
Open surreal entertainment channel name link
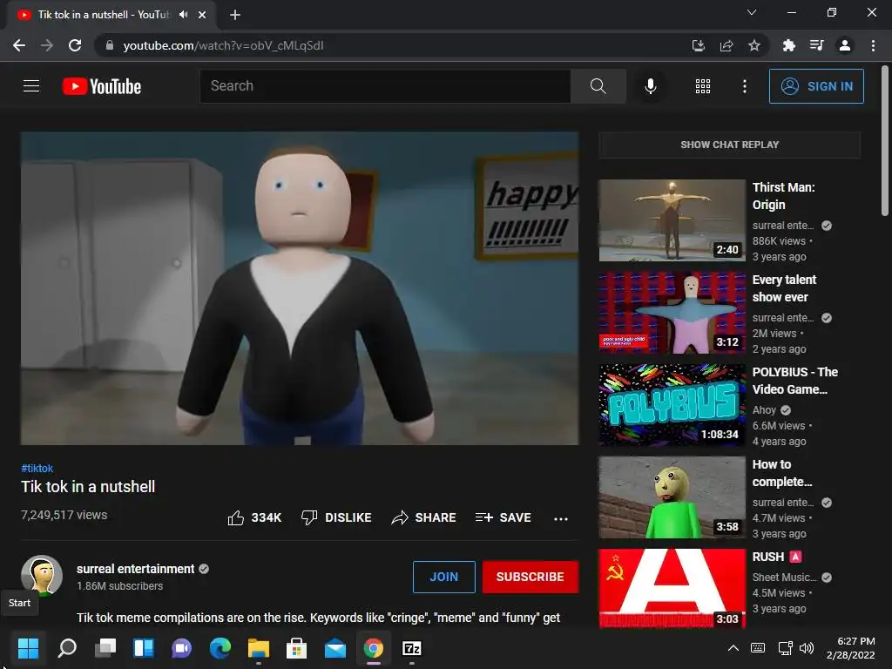135,569
